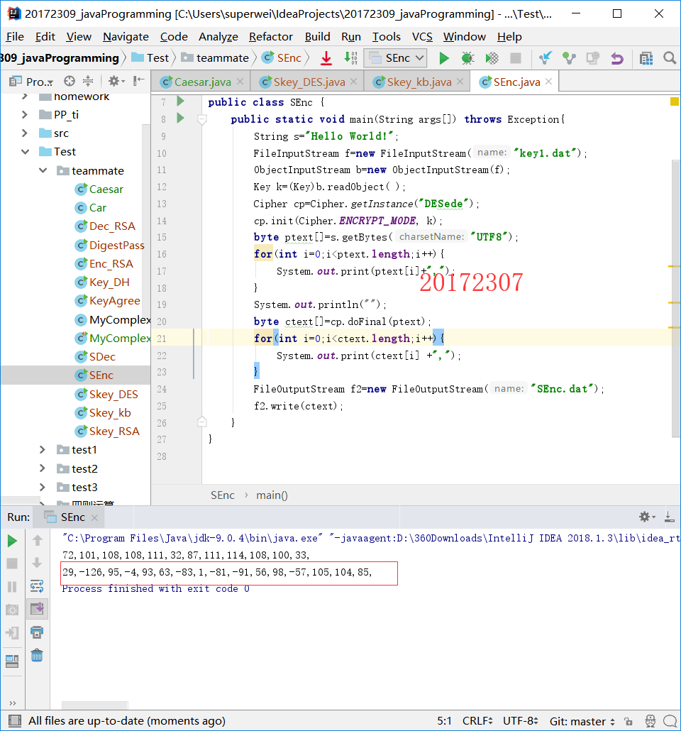Image resolution: width=681 pixels, height=731 pixels.
Task: Collapse the Test folder
Action: point(25,151)
